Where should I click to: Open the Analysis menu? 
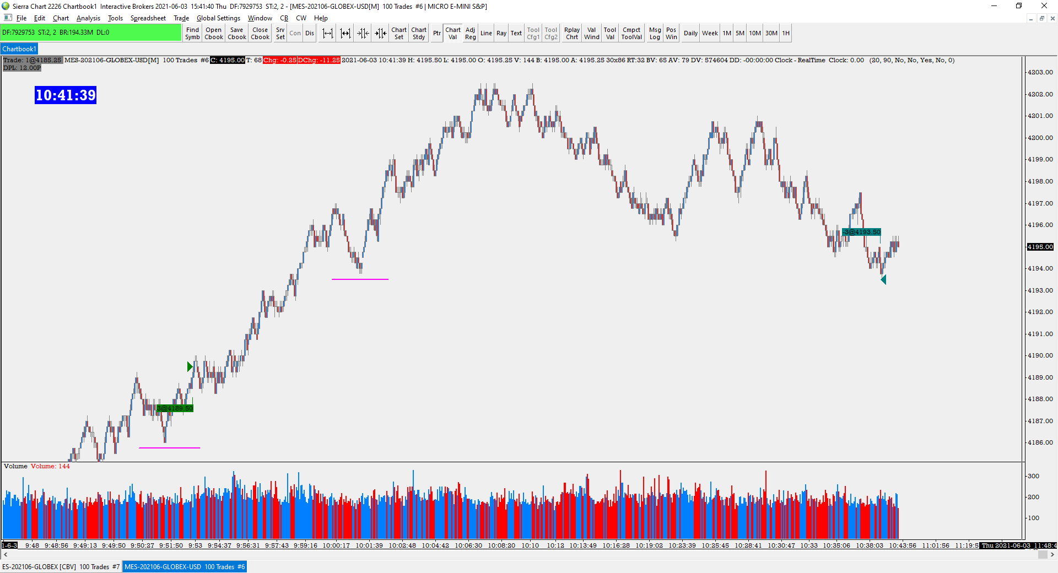click(88, 18)
